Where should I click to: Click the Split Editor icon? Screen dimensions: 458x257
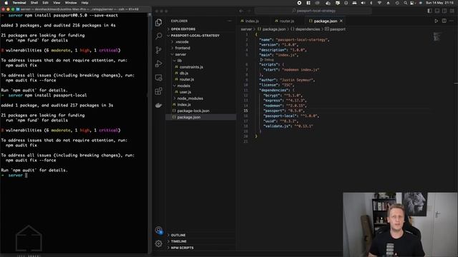444,21
